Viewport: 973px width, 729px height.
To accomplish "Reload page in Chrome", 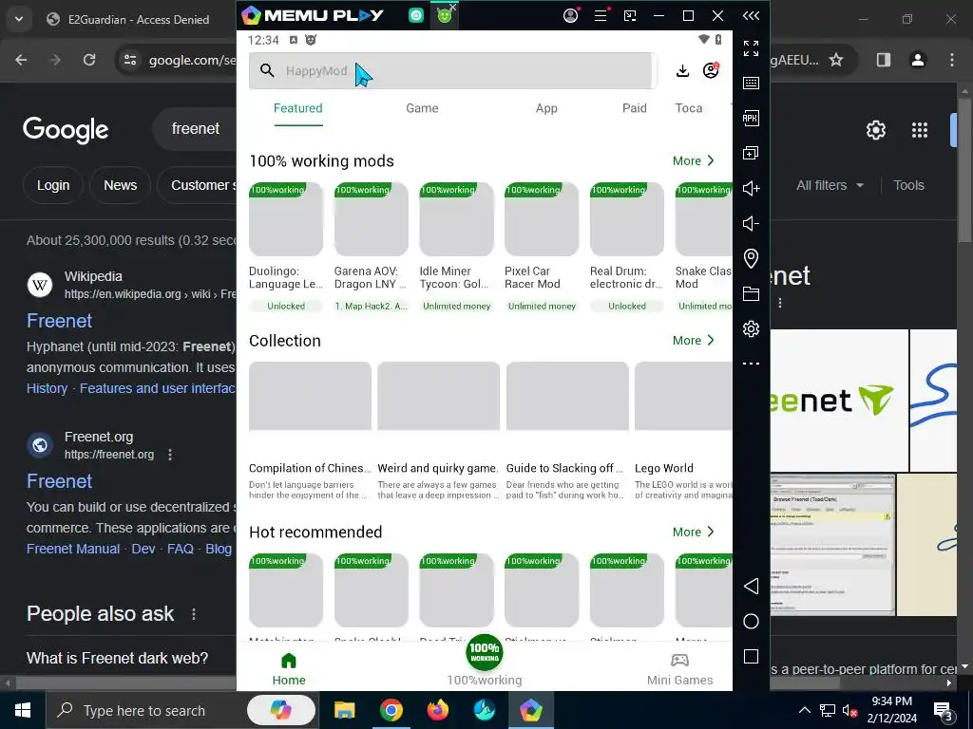I will click(89, 60).
